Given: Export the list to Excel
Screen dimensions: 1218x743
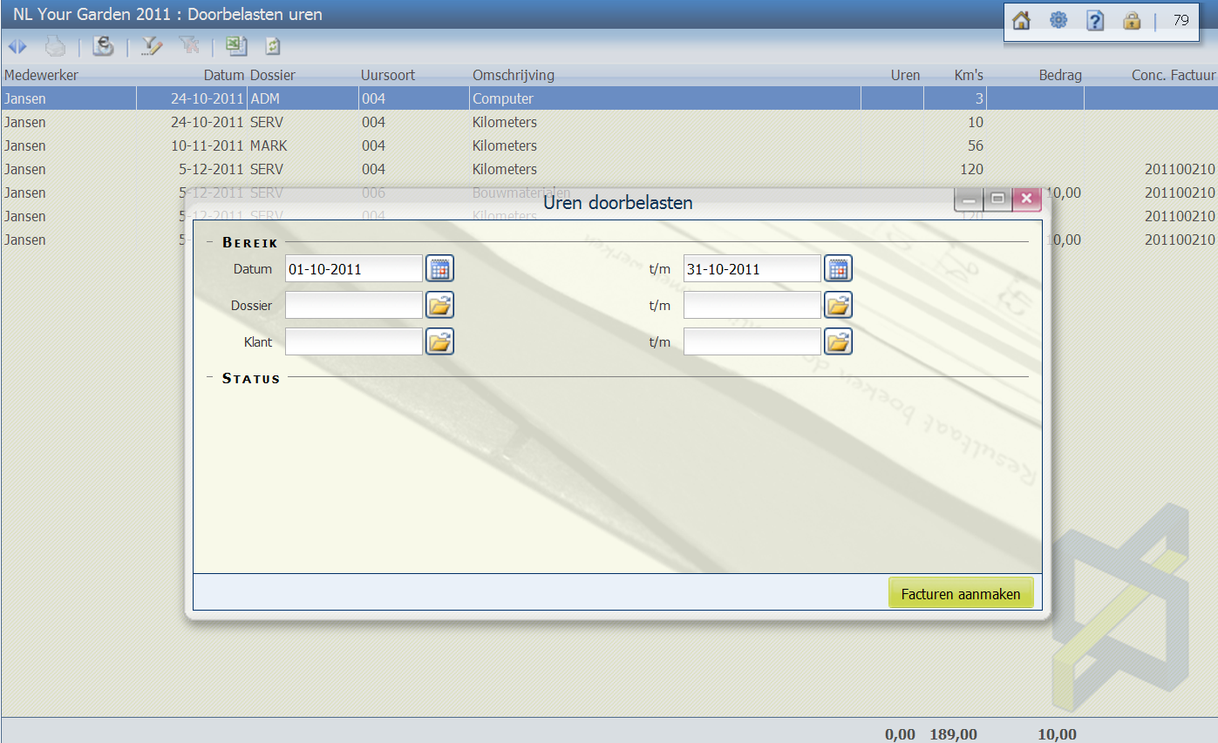Looking at the screenshot, I should [x=236, y=46].
